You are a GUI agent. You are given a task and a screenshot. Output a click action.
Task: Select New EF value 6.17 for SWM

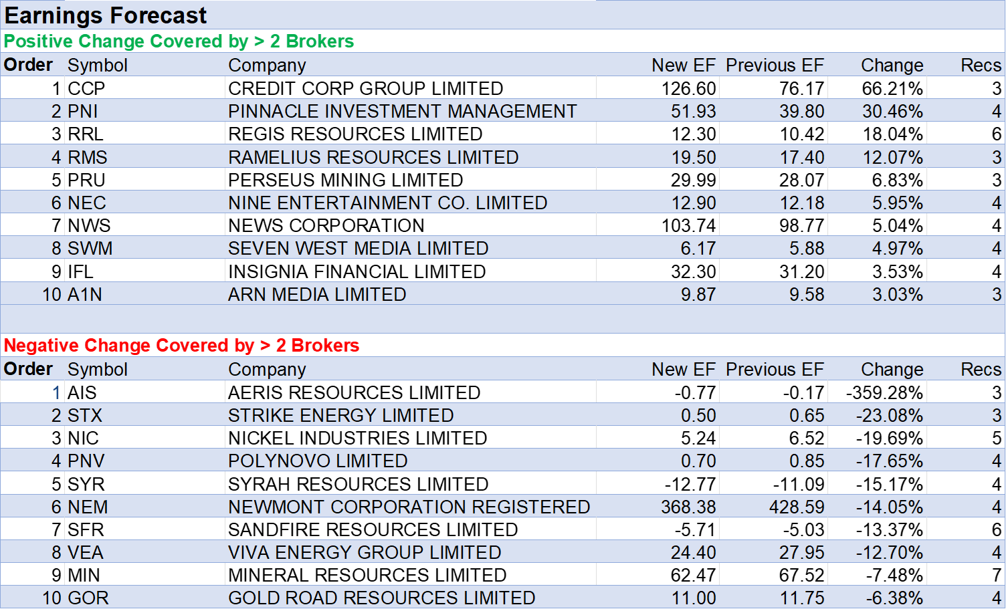tap(698, 249)
